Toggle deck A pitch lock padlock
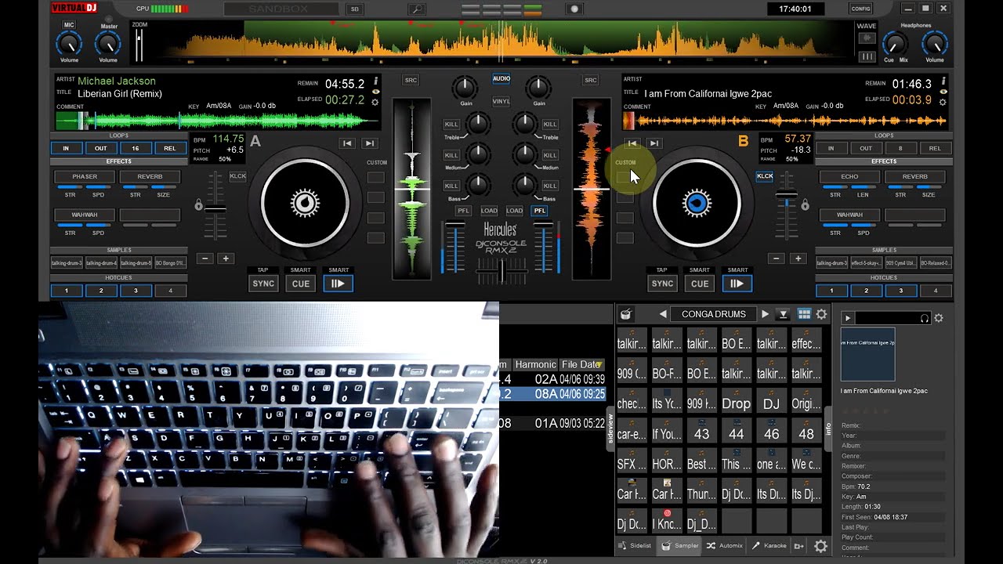The height and width of the screenshot is (564, 1003). 198,205
